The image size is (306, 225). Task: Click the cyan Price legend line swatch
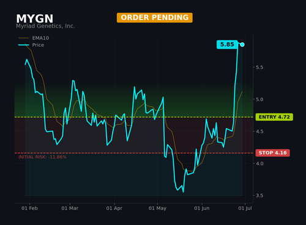(23, 45)
